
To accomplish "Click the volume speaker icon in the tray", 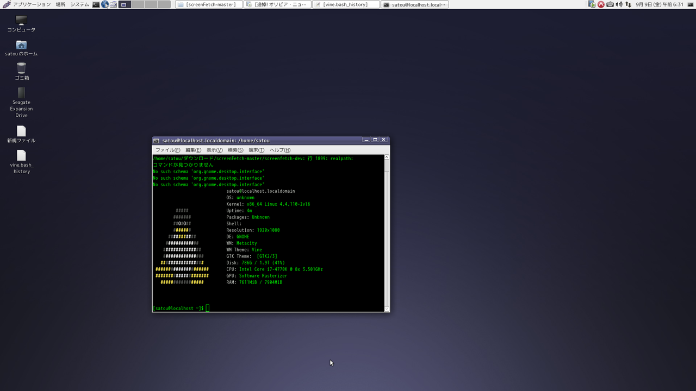I will pyautogui.click(x=619, y=4).
